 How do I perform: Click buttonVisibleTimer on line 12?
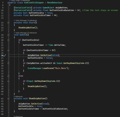click(40, 15)
